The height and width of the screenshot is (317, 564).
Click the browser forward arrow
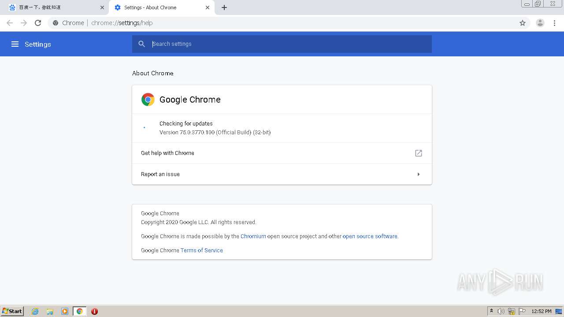tap(24, 23)
